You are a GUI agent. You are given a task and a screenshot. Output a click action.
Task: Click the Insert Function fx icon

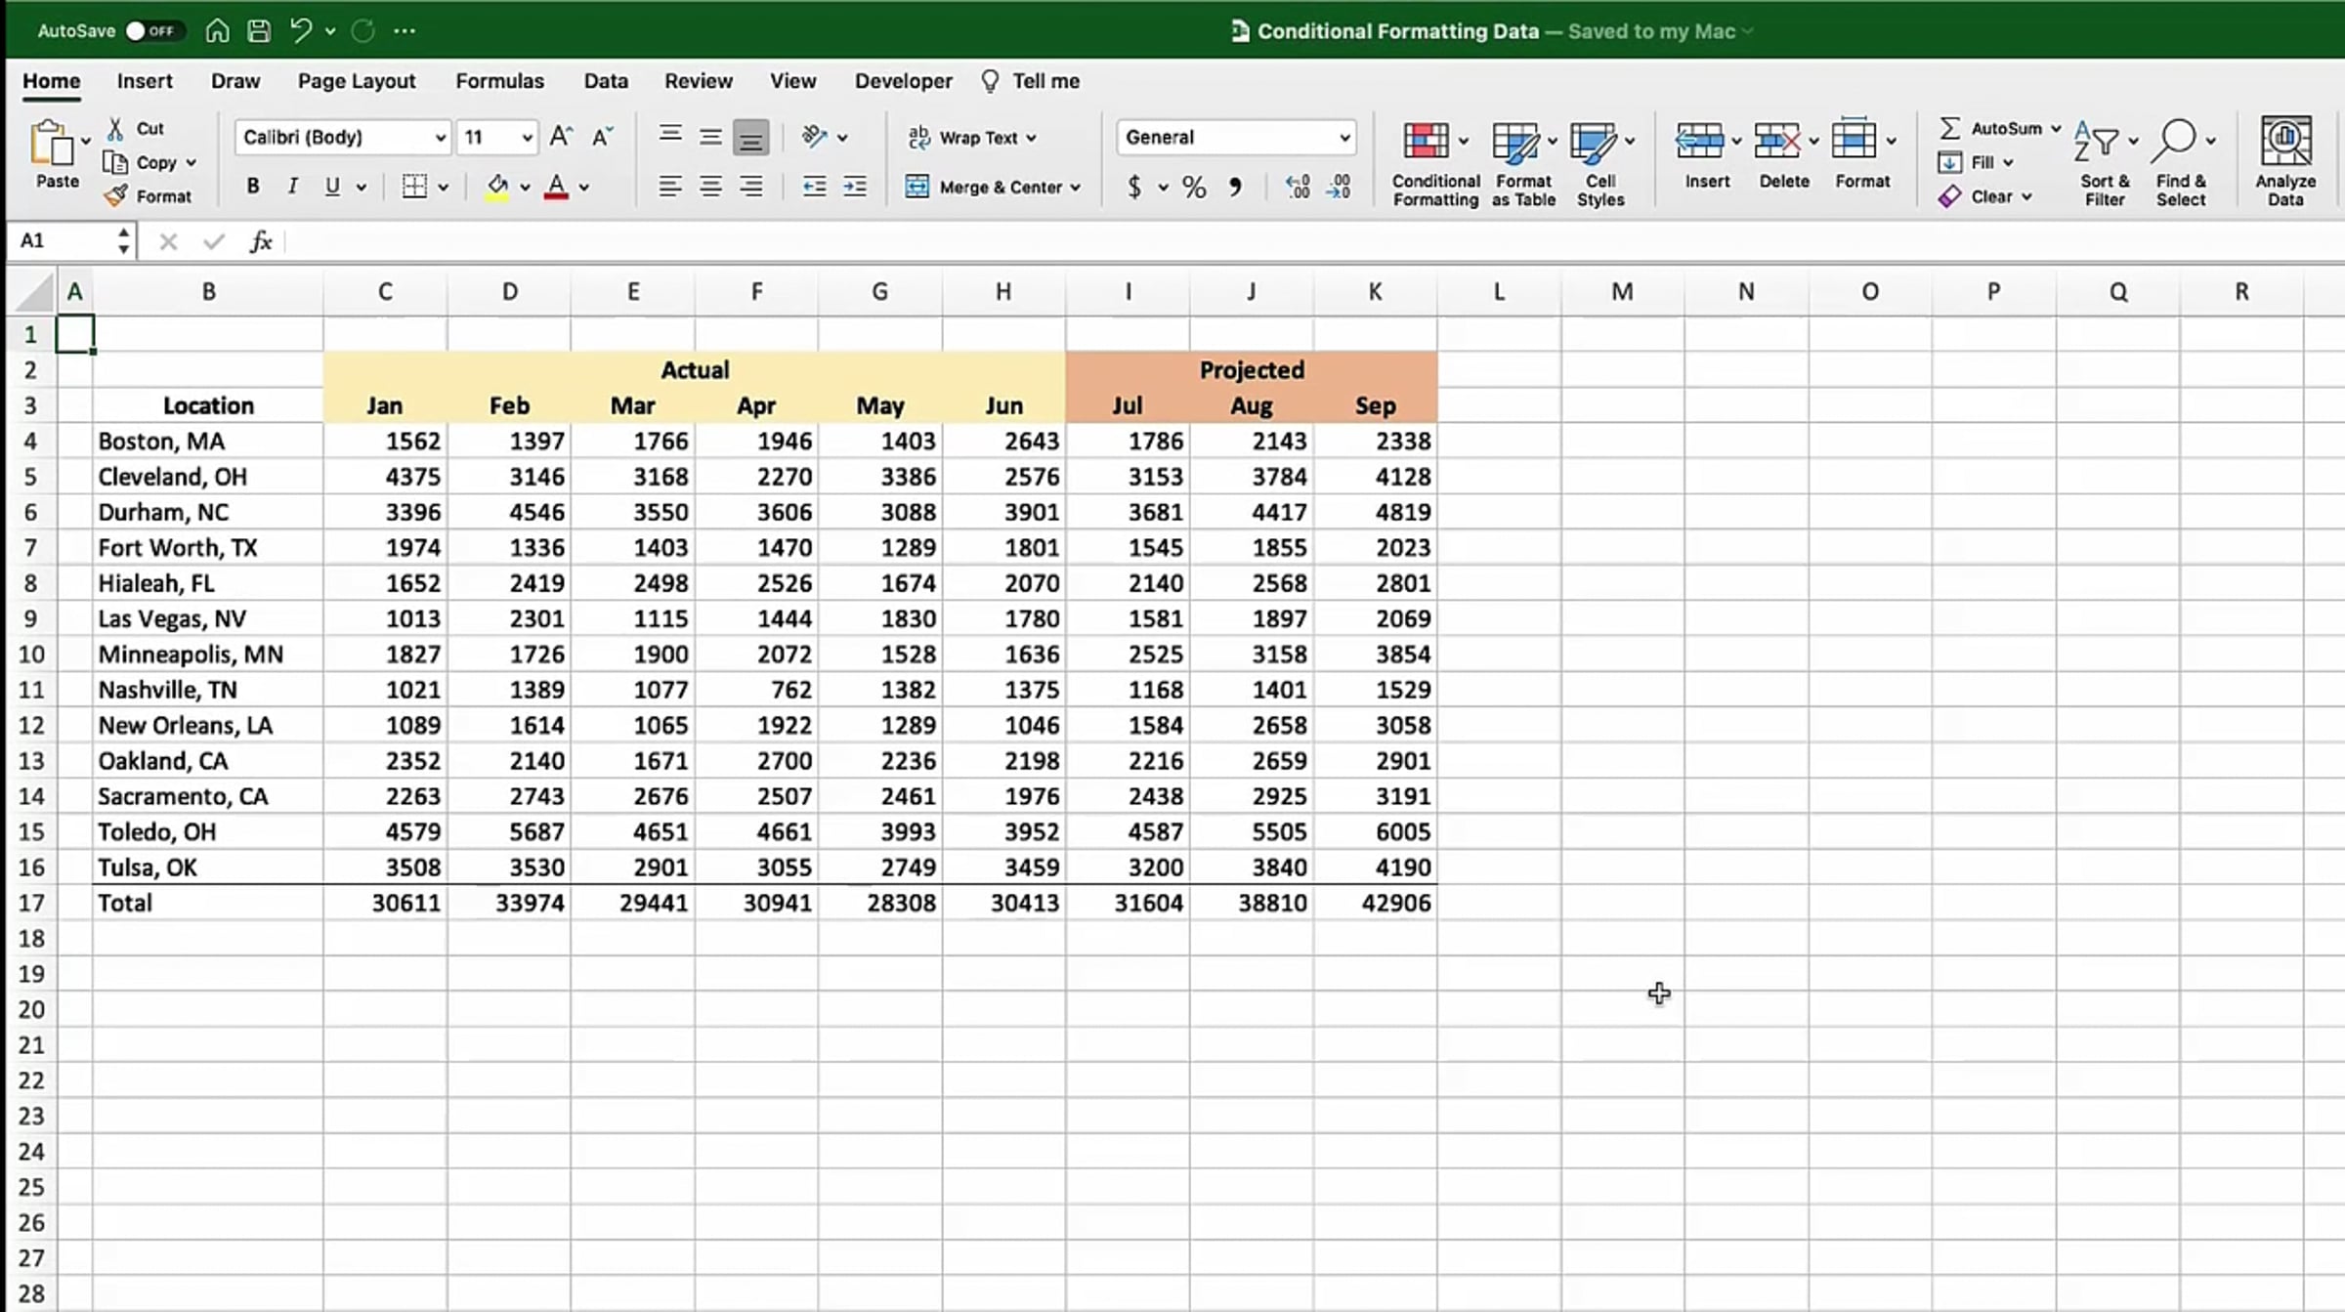click(x=260, y=241)
